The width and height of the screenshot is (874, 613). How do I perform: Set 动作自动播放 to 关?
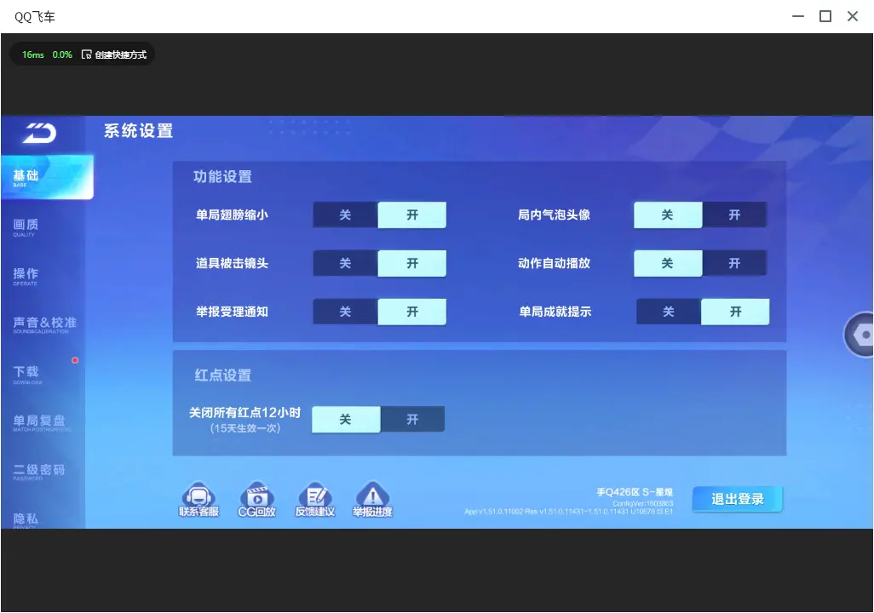click(x=668, y=264)
